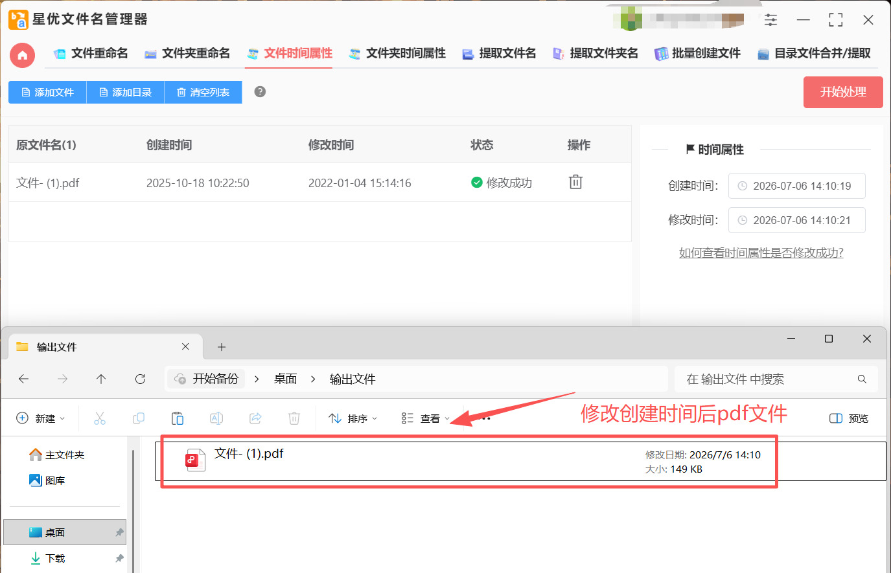Image resolution: width=891 pixels, height=573 pixels.
Task: Click the PDF file icon in Explorer
Action: [x=195, y=460]
